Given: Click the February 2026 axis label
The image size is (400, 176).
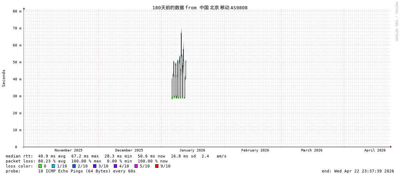Looking at the screenshot, I should (255, 150).
